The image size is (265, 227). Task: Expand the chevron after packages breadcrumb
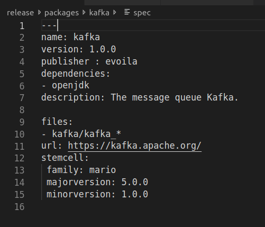pos(84,12)
